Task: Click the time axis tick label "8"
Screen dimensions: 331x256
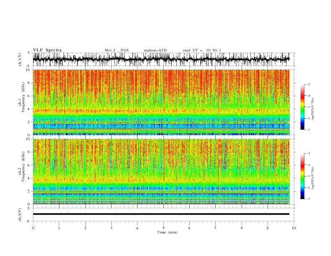Action: [242, 228]
